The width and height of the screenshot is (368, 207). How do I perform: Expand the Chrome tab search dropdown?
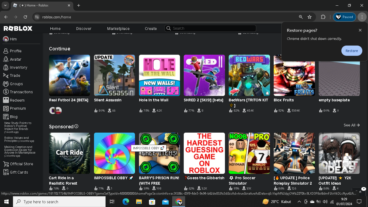point(5,5)
